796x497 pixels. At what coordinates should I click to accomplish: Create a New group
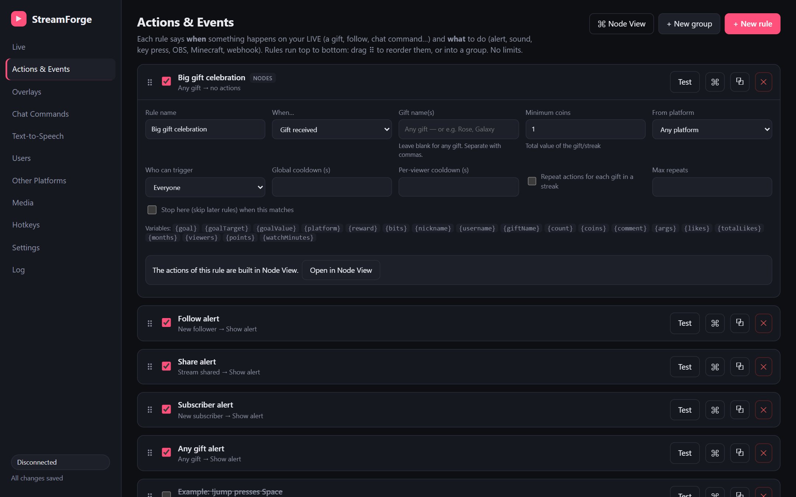coord(689,24)
